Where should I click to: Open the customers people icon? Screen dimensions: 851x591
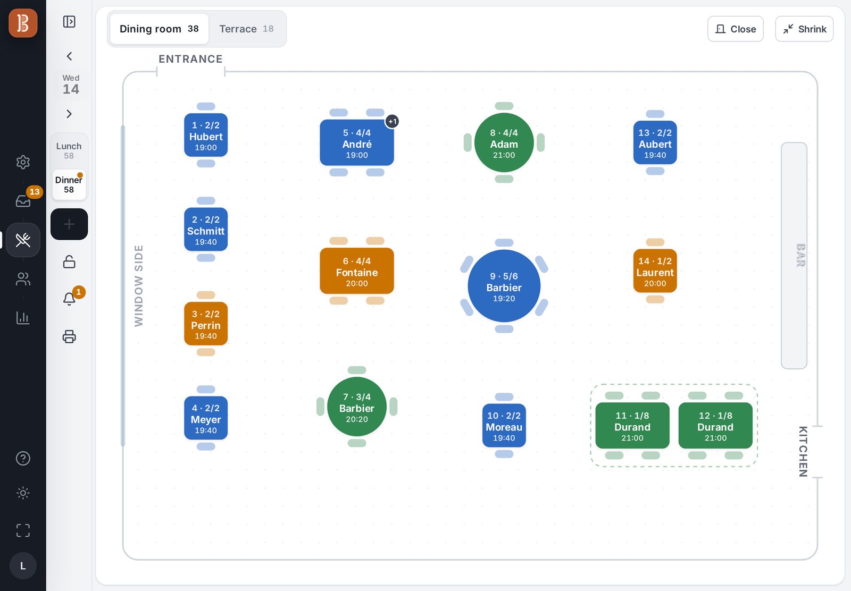pos(23,279)
